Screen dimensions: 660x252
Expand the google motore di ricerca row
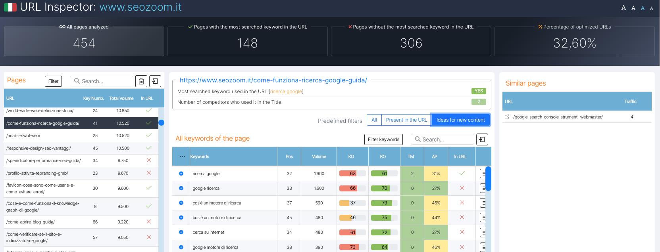181,247
